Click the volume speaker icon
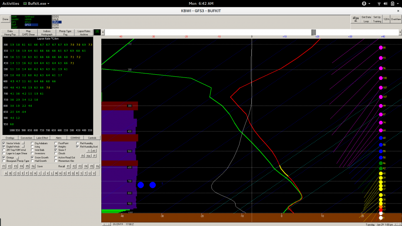Viewport: 402px width, 226px height. (386, 4)
